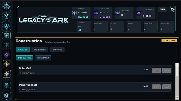Screen dimensions: 181x101
Task: Click the BUY ALL MAX button
Action: (x=24, y=58)
